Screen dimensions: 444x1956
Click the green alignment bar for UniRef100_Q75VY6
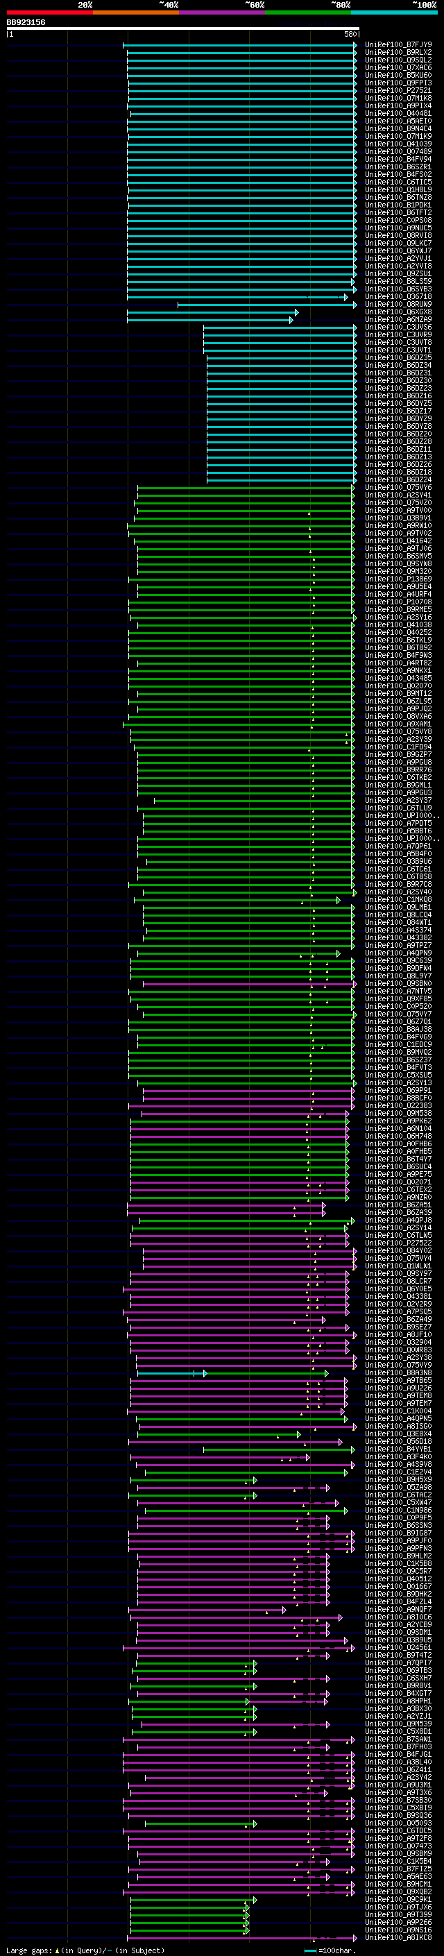coord(245,488)
